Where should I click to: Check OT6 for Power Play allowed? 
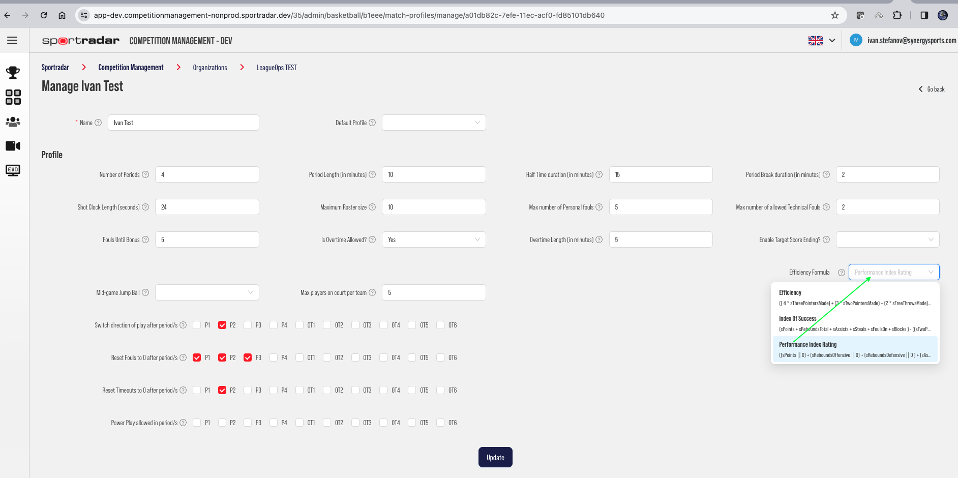tap(440, 423)
